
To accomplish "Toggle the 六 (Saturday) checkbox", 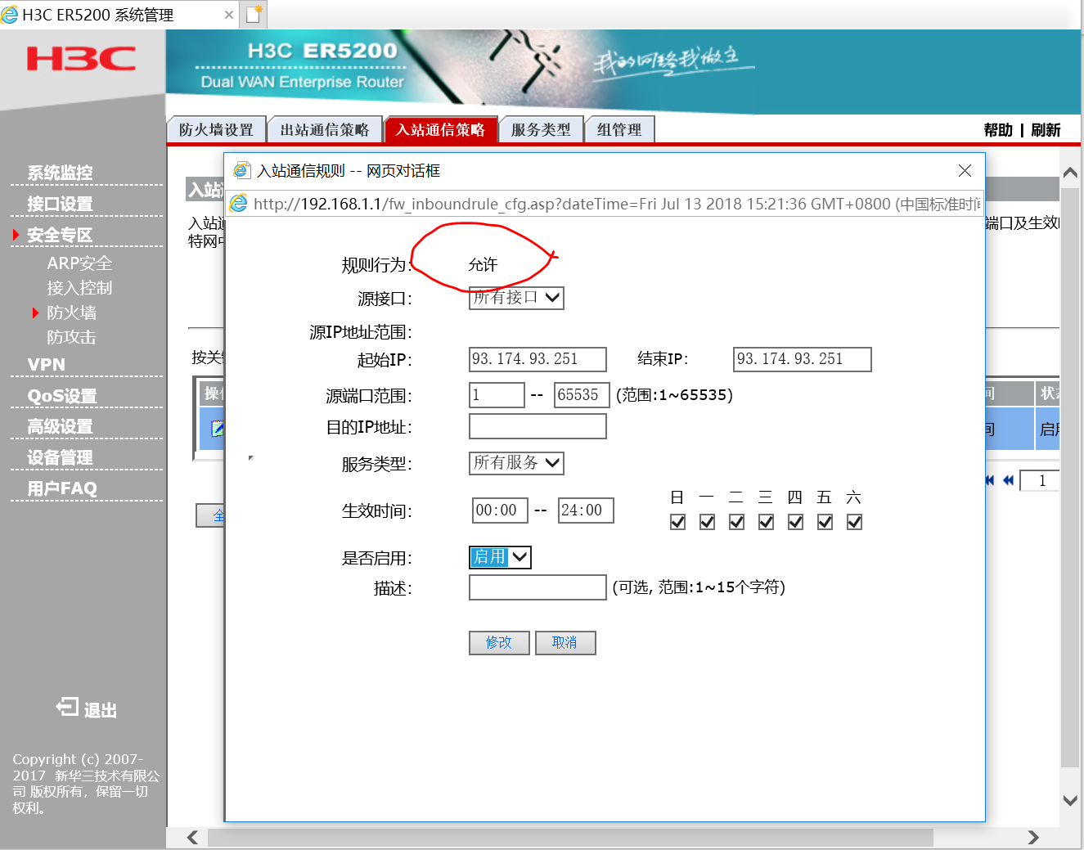I will coord(854,522).
